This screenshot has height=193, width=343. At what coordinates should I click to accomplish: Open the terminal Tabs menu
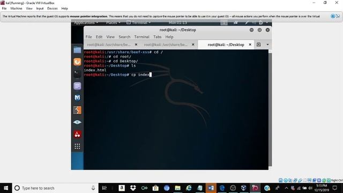point(157,37)
